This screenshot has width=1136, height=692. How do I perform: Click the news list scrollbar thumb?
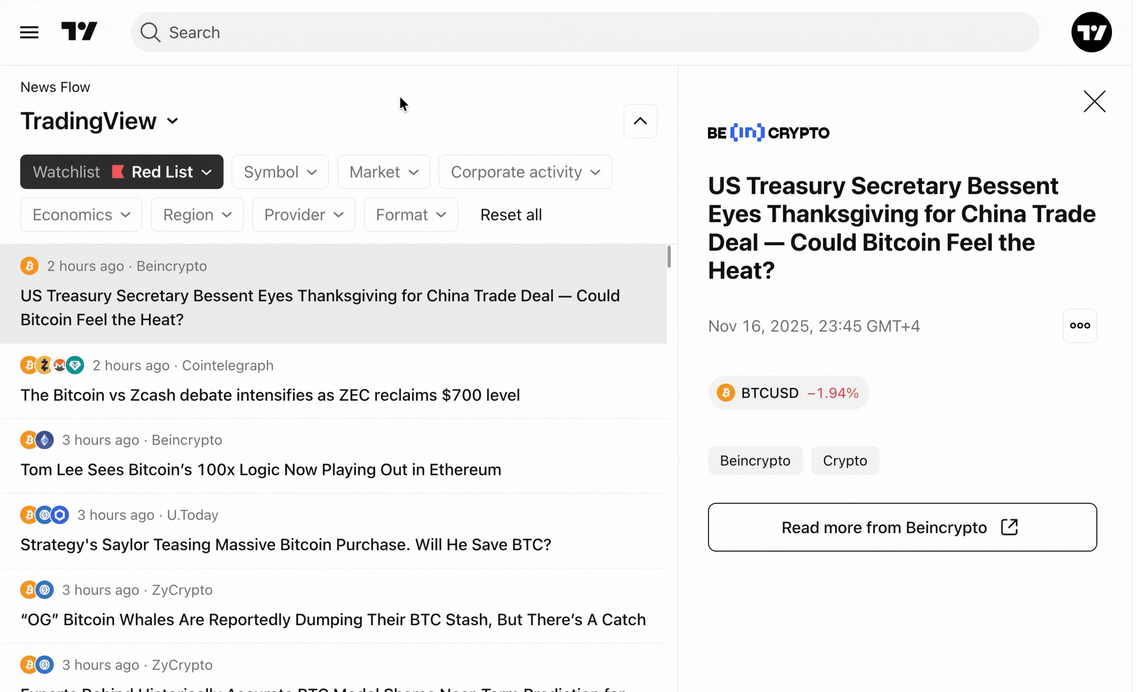[x=669, y=257]
